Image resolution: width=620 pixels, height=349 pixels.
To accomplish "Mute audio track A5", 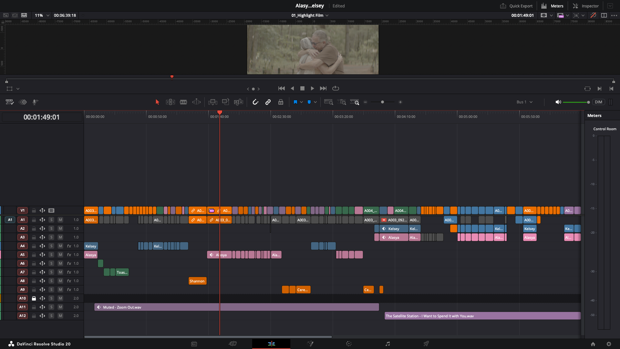I will [60, 255].
